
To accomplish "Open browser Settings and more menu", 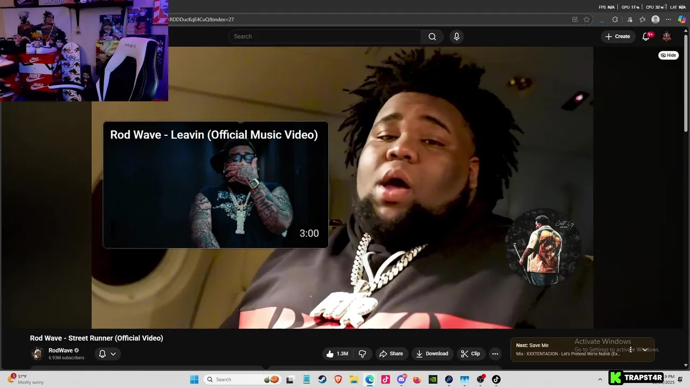I will (668, 19).
